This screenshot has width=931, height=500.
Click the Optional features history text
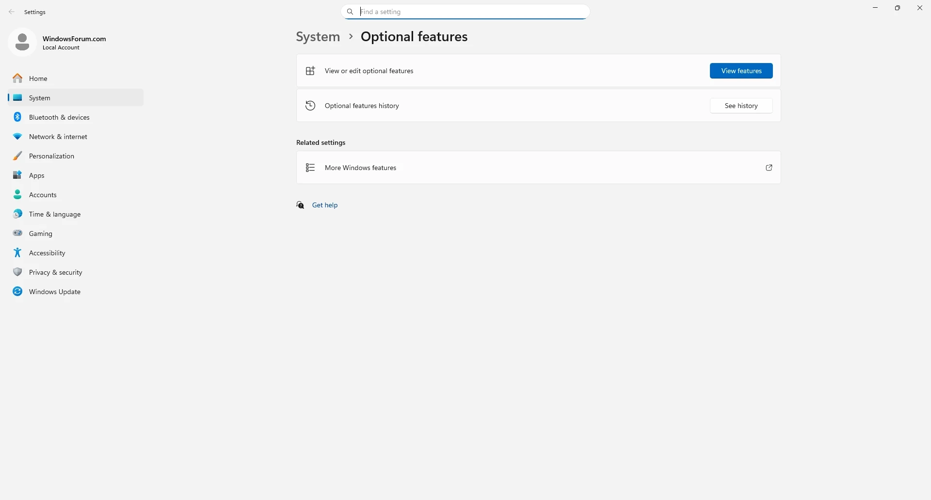click(x=362, y=106)
